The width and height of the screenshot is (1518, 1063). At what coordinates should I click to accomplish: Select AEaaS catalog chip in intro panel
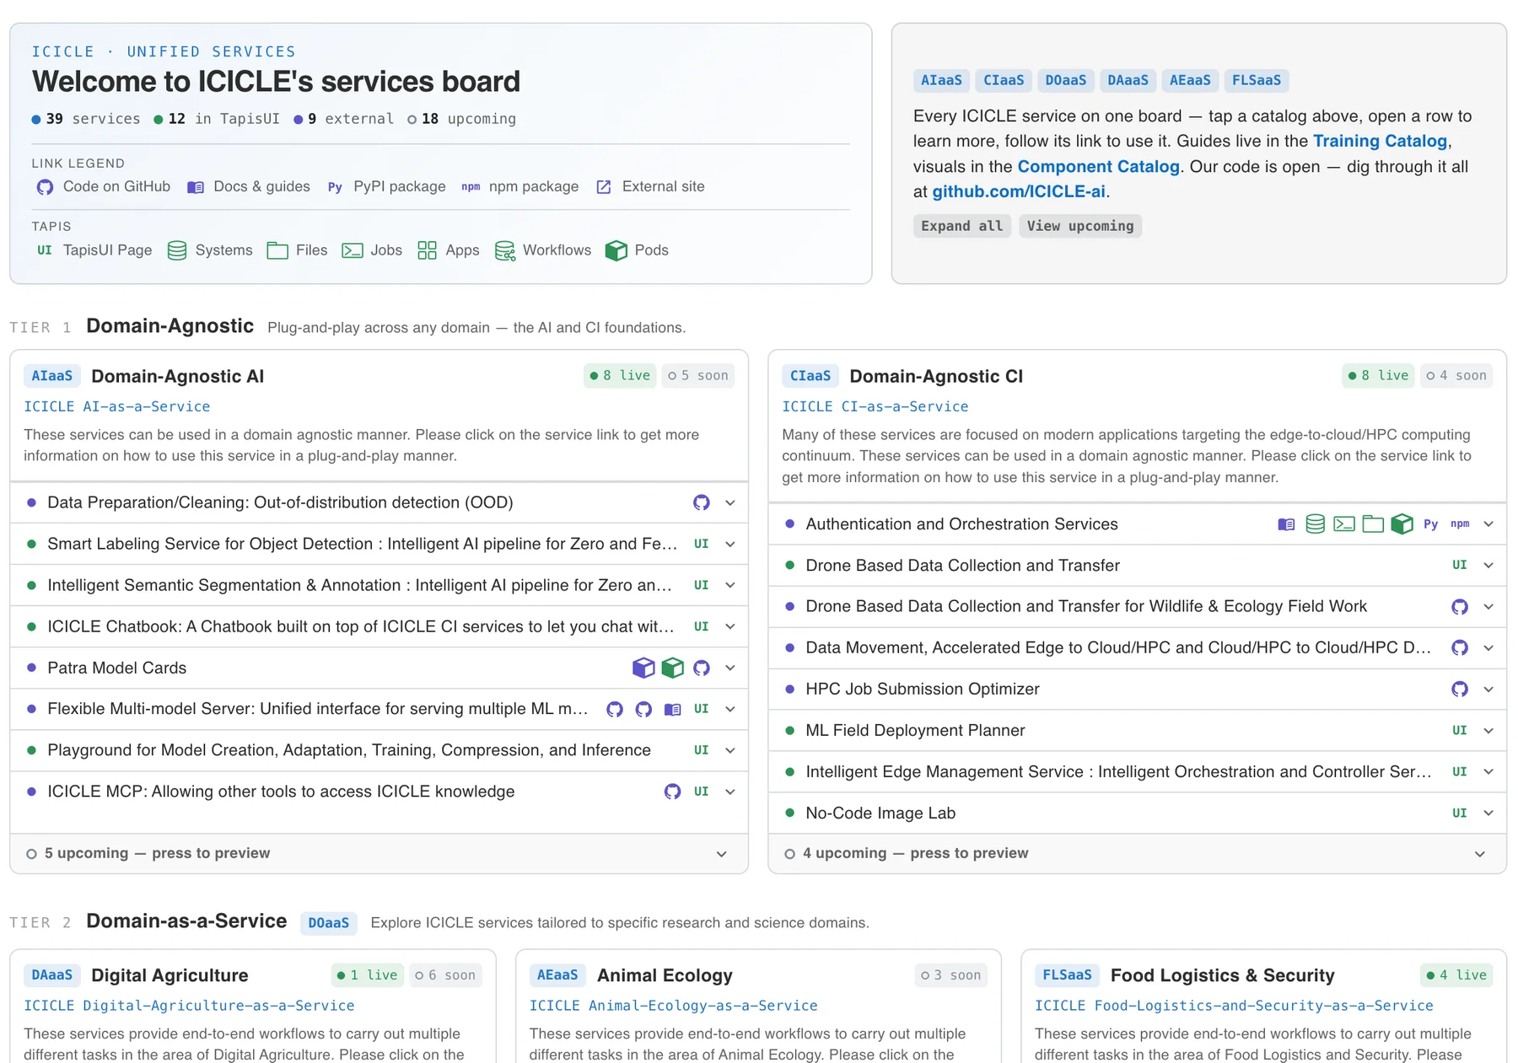tap(1190, 80)
